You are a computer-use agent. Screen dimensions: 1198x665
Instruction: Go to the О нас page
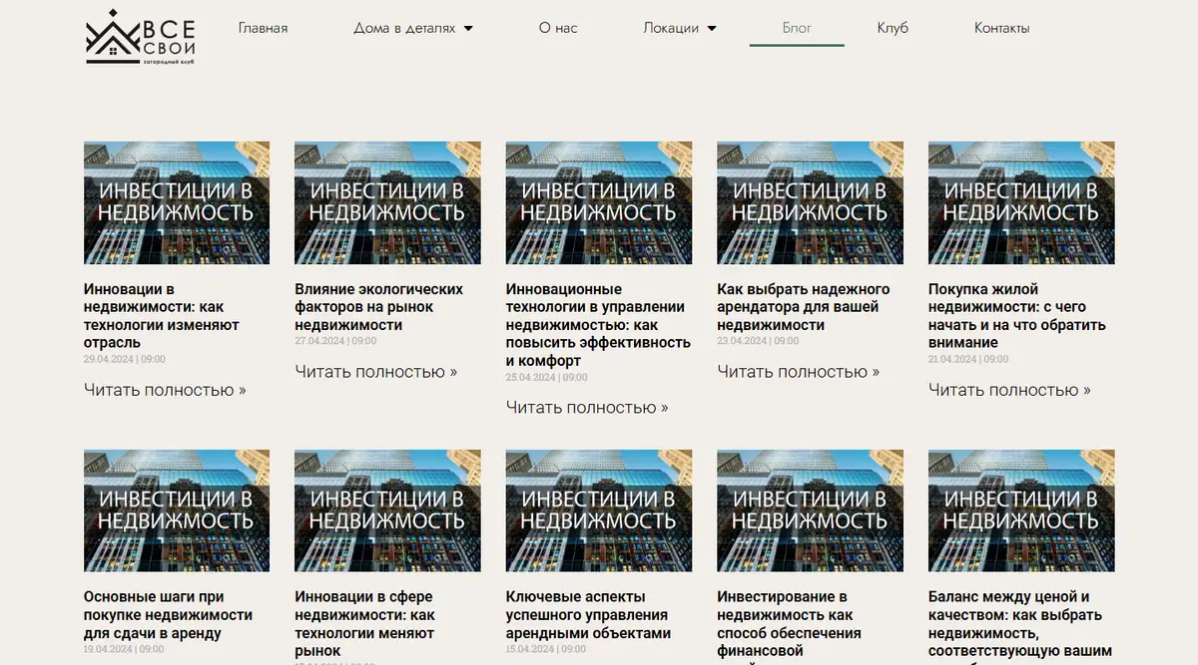click(x=558, y=28)
